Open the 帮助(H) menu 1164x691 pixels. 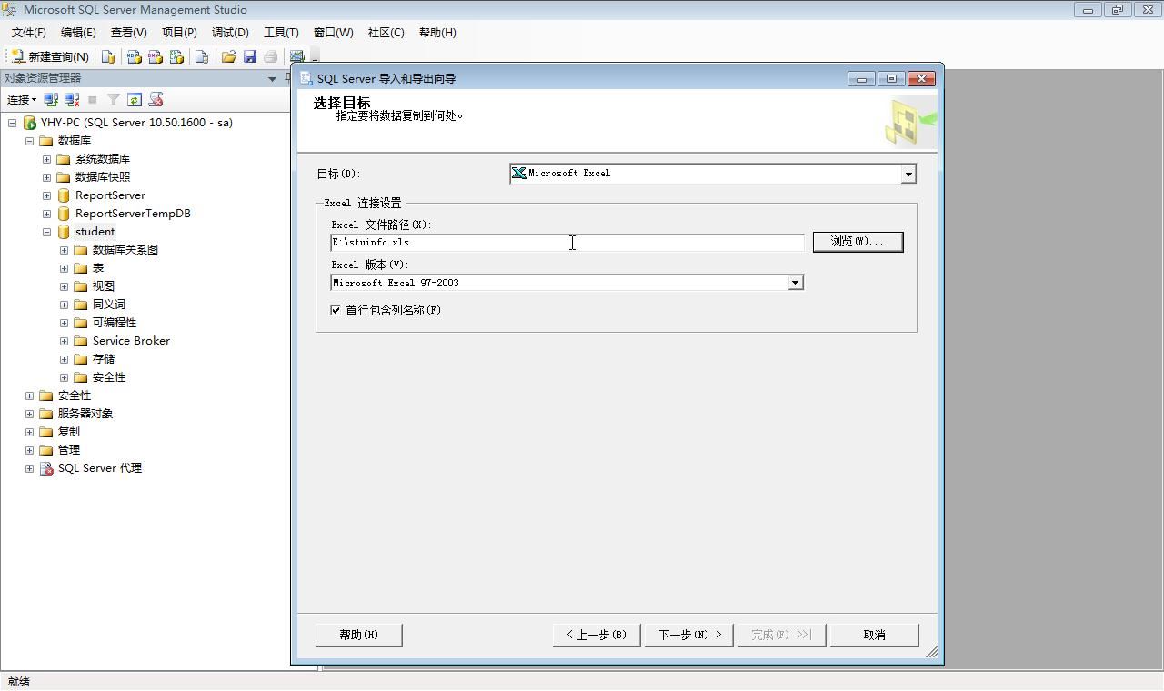tap(437, 32)
